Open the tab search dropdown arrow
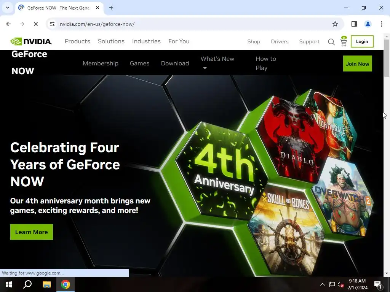This screenshot has height=292, width=390. click(x=8, y=8)
